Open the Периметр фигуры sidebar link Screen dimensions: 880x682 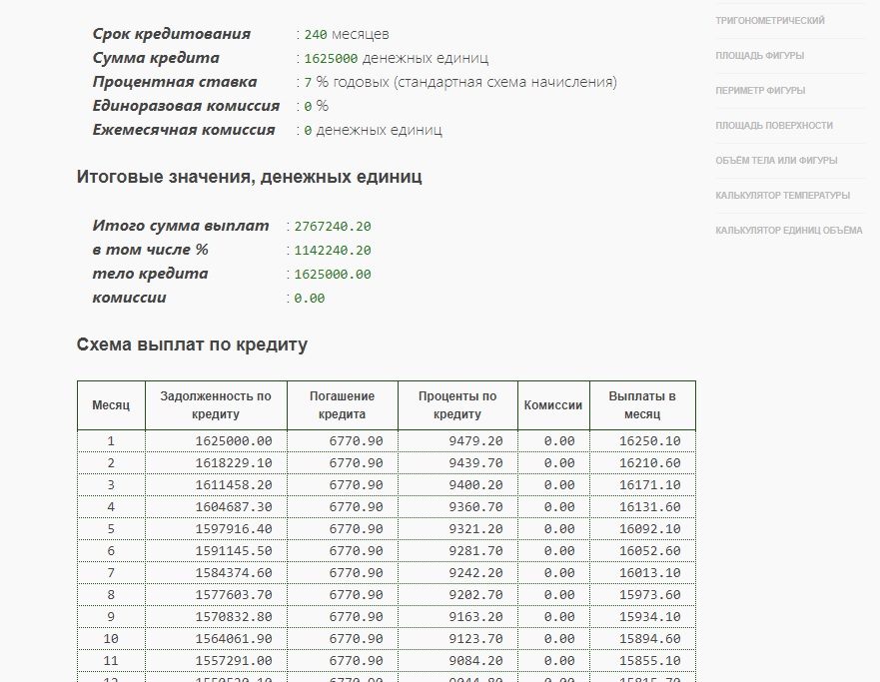point(760,91)
